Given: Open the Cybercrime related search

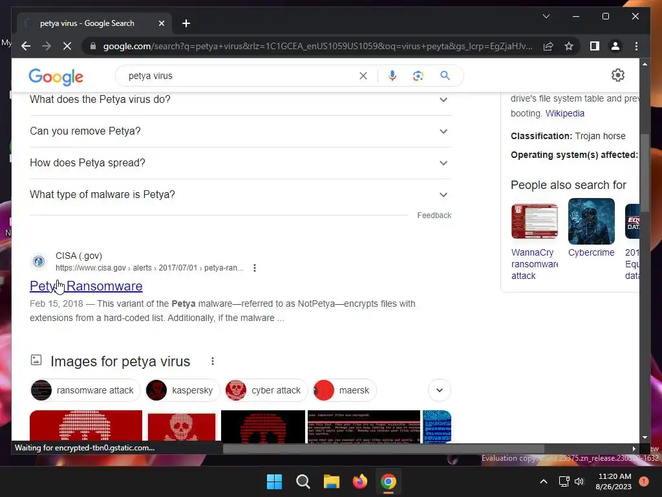Looking at the screenshot, I should click(x=591, y=228).
